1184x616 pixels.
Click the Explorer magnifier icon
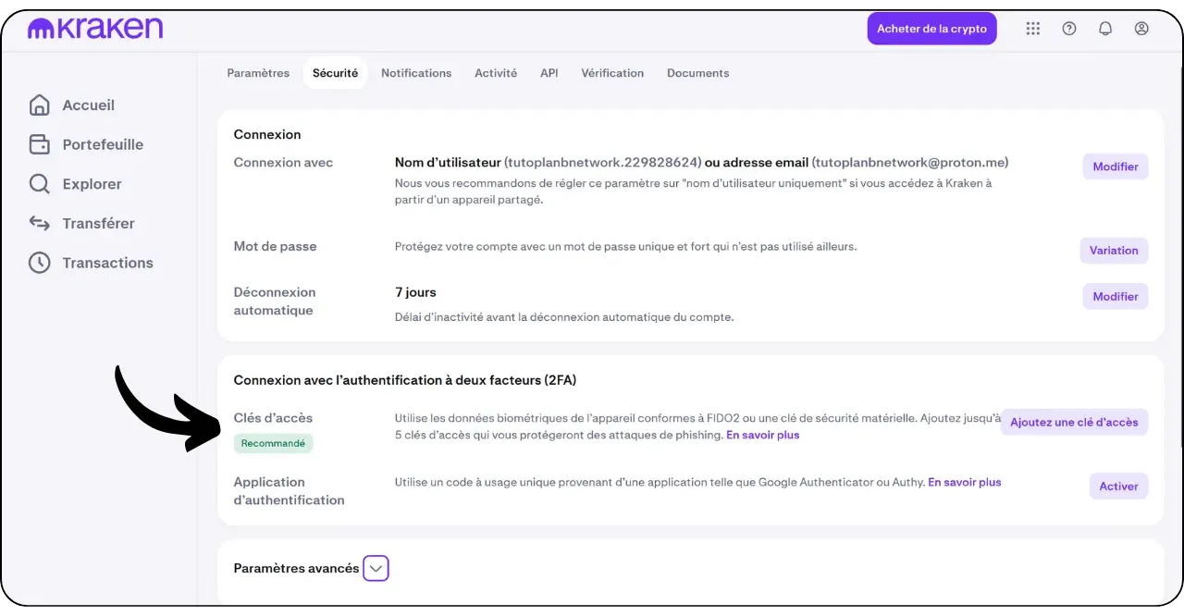tap(40, 184)
